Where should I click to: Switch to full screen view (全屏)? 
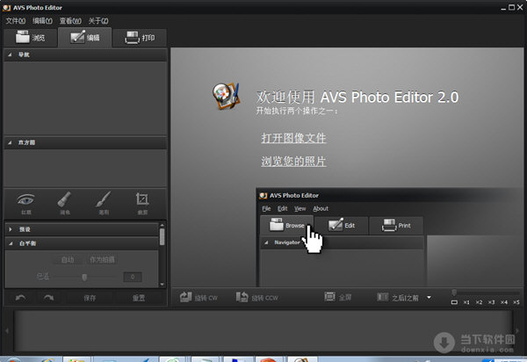tap(338, 297)
